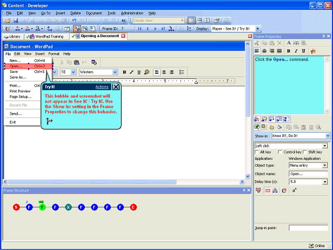
Task: Click the alternative path icon right of last-frame button
Action: [x=171, y=29]
